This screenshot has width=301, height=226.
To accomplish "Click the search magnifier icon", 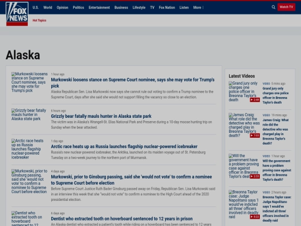I will [x=273, y=7].
